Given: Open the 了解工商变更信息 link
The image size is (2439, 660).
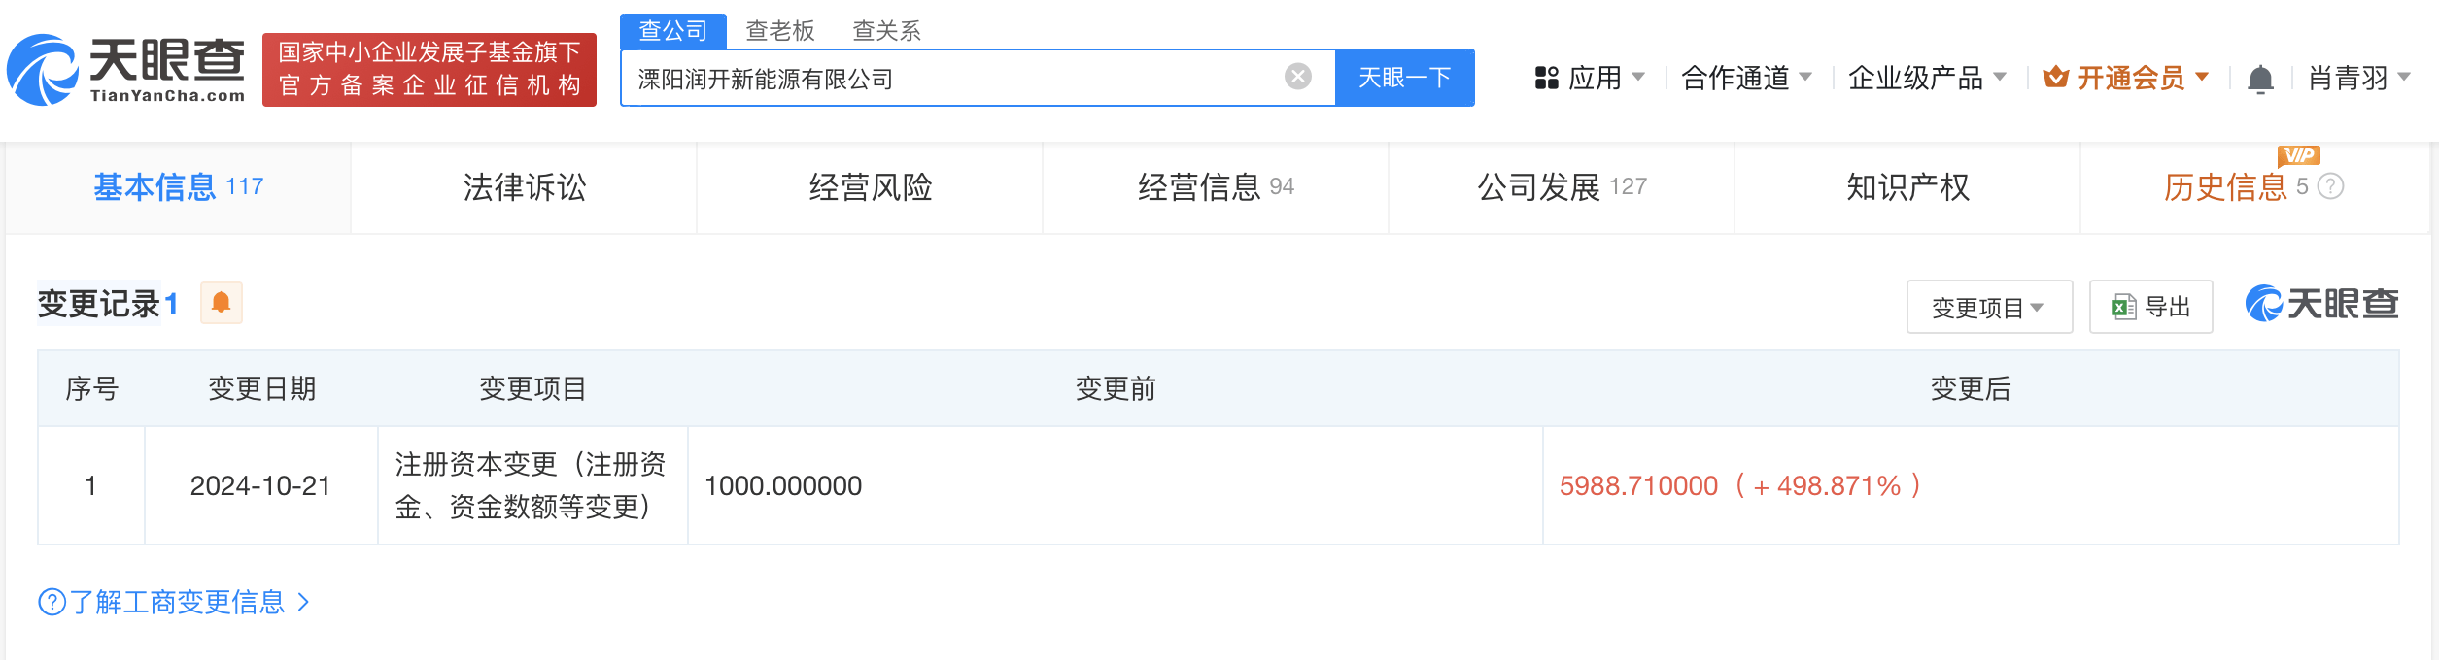Looking at the screenshot, I should 175,603.
